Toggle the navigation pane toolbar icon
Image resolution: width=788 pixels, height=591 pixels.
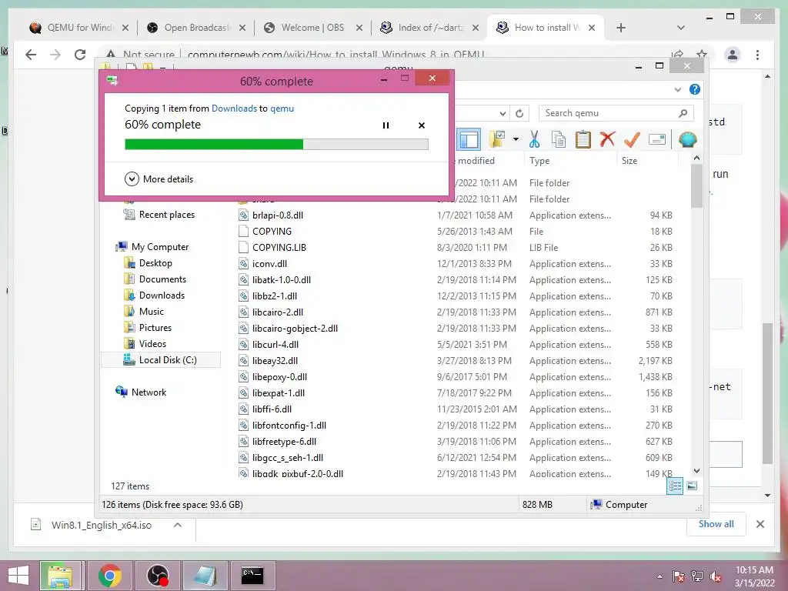[x=469, y=140]
